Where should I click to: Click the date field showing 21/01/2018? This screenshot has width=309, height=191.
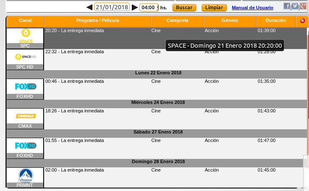pyautogui.click(x=112, y=7)
